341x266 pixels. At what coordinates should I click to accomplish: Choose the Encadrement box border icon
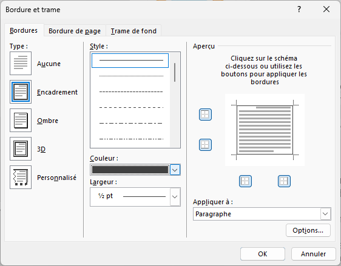(21, 92)
